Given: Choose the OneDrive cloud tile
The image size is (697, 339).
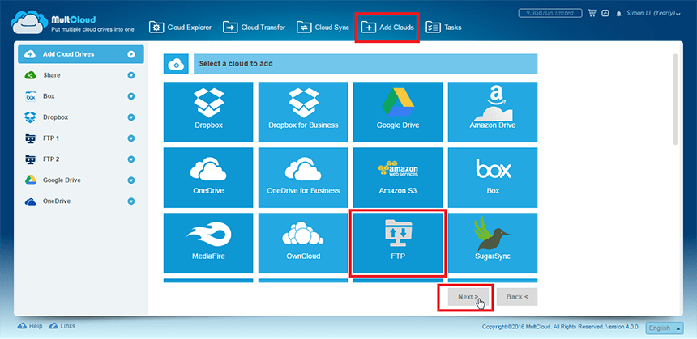Looking at the screenshot, I should (x=208, y=177).
